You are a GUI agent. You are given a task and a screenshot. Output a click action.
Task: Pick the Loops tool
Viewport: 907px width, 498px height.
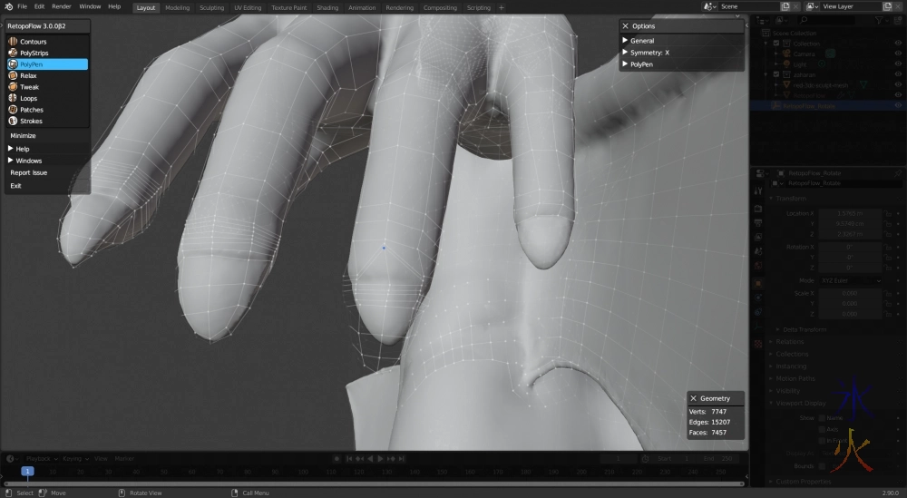[x=28, y=98]
